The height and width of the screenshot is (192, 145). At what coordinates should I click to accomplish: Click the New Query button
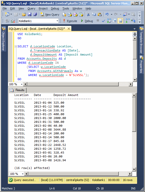(x=50, y=15)
